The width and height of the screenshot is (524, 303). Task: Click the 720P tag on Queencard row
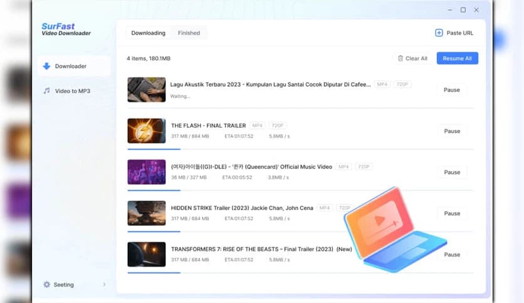coord(364,167)
